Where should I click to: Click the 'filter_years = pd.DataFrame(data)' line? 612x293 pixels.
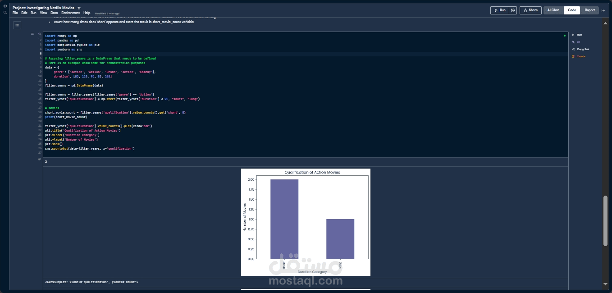click(x=74, y=85)
